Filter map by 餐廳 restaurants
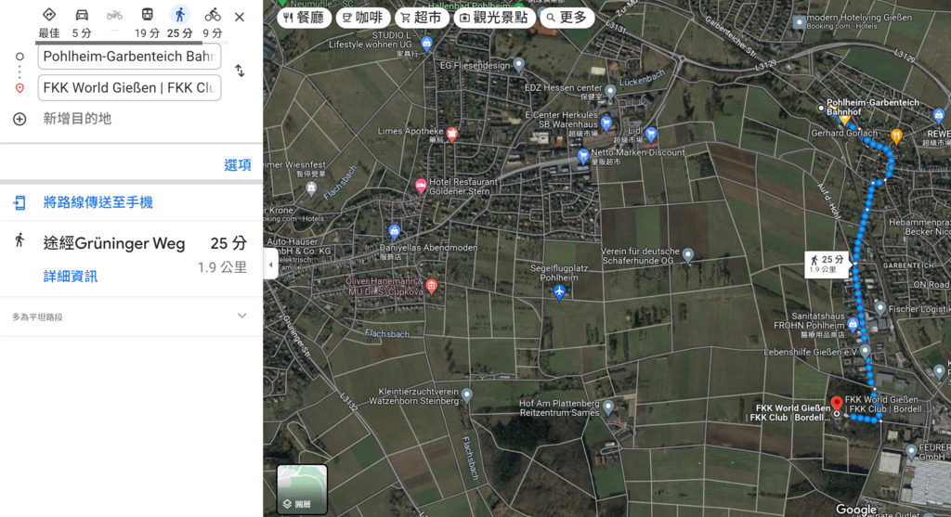 pyautogui.click(x=304, y=18)
